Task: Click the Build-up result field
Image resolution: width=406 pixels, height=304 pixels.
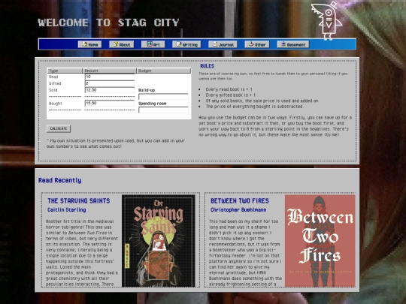Action: pos(163,97)
